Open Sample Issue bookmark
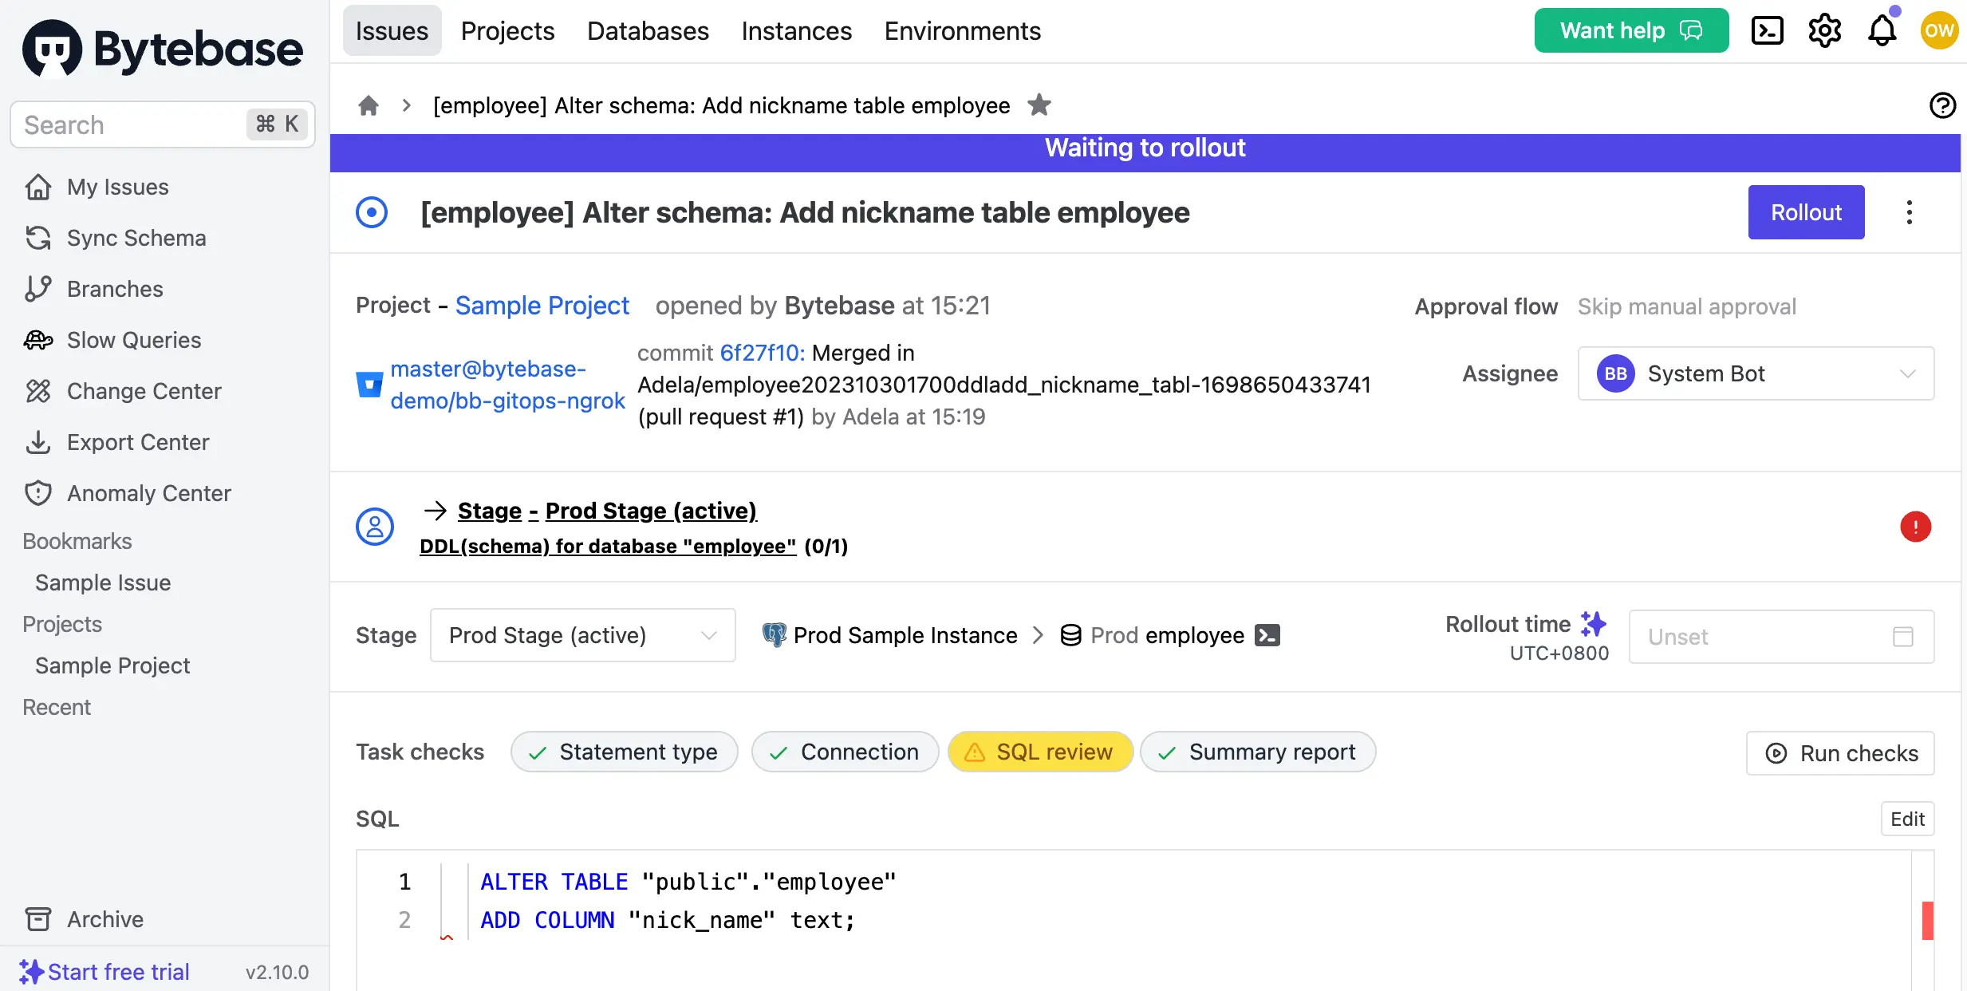 [x=103, y=582]
